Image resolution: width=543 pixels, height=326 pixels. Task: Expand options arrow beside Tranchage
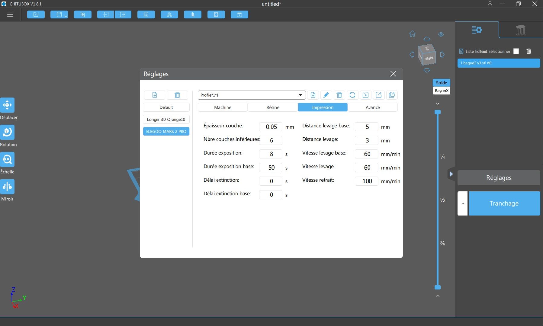coord(463,203)
